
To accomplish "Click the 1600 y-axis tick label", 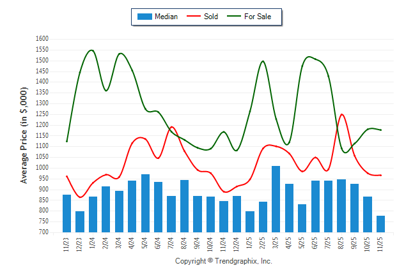I will [42, 39].
